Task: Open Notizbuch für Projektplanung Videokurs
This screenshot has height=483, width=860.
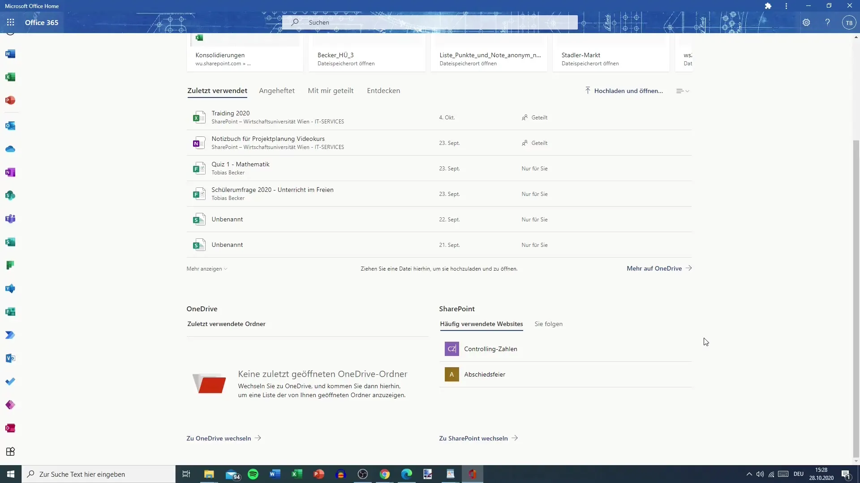Action: (x=439, y=143)
